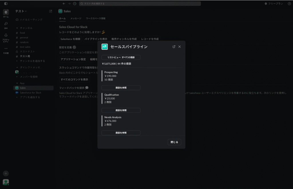Open the history clock icon
This screenshot has width=293, height=189.
click(x=75, y=4)
